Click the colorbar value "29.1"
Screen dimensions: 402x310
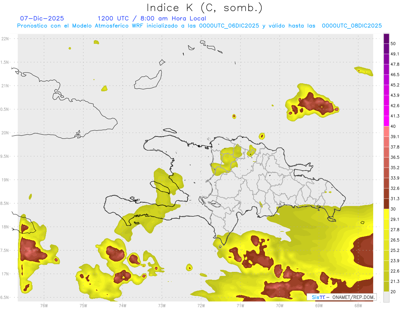(x=395, y=219)
